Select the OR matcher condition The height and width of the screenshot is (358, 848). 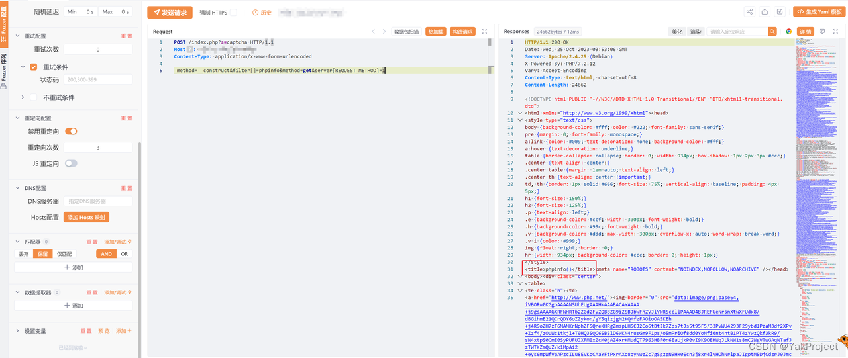pos(124,254)
